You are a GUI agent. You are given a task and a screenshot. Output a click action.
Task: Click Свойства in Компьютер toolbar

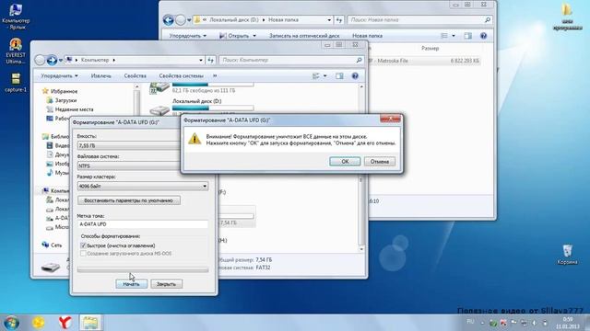coord(136,75)
